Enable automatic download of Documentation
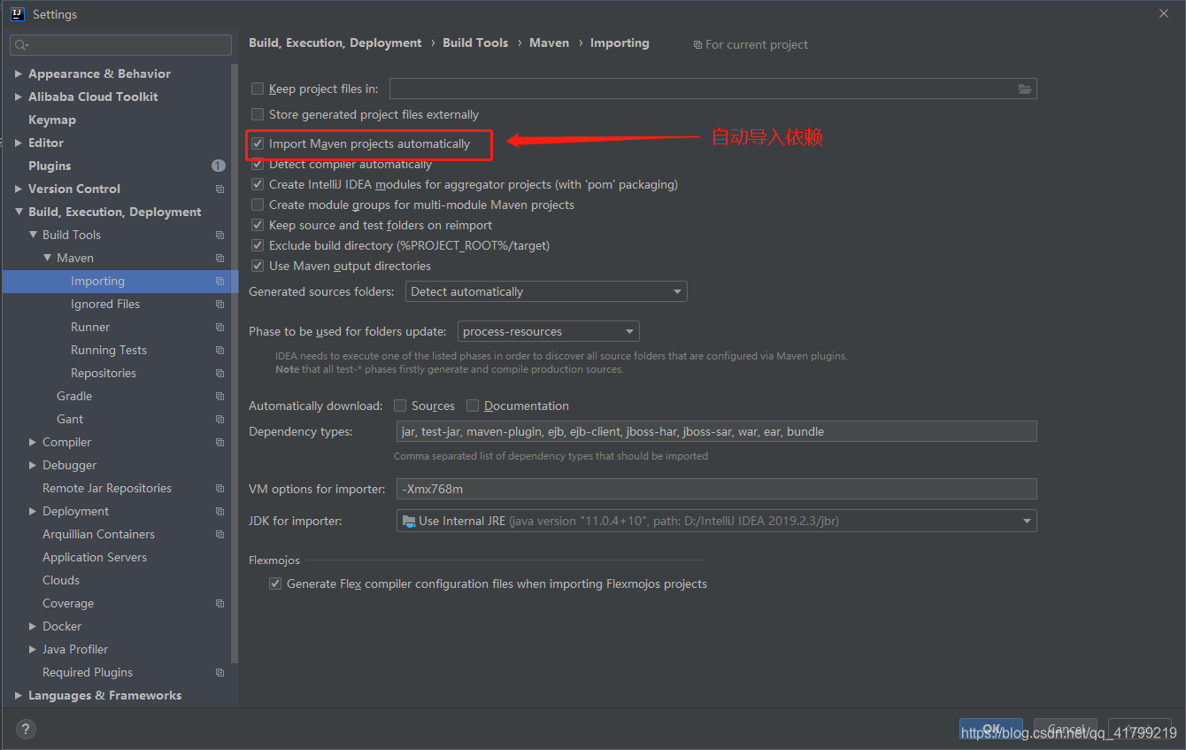 (x=473, y=406)
